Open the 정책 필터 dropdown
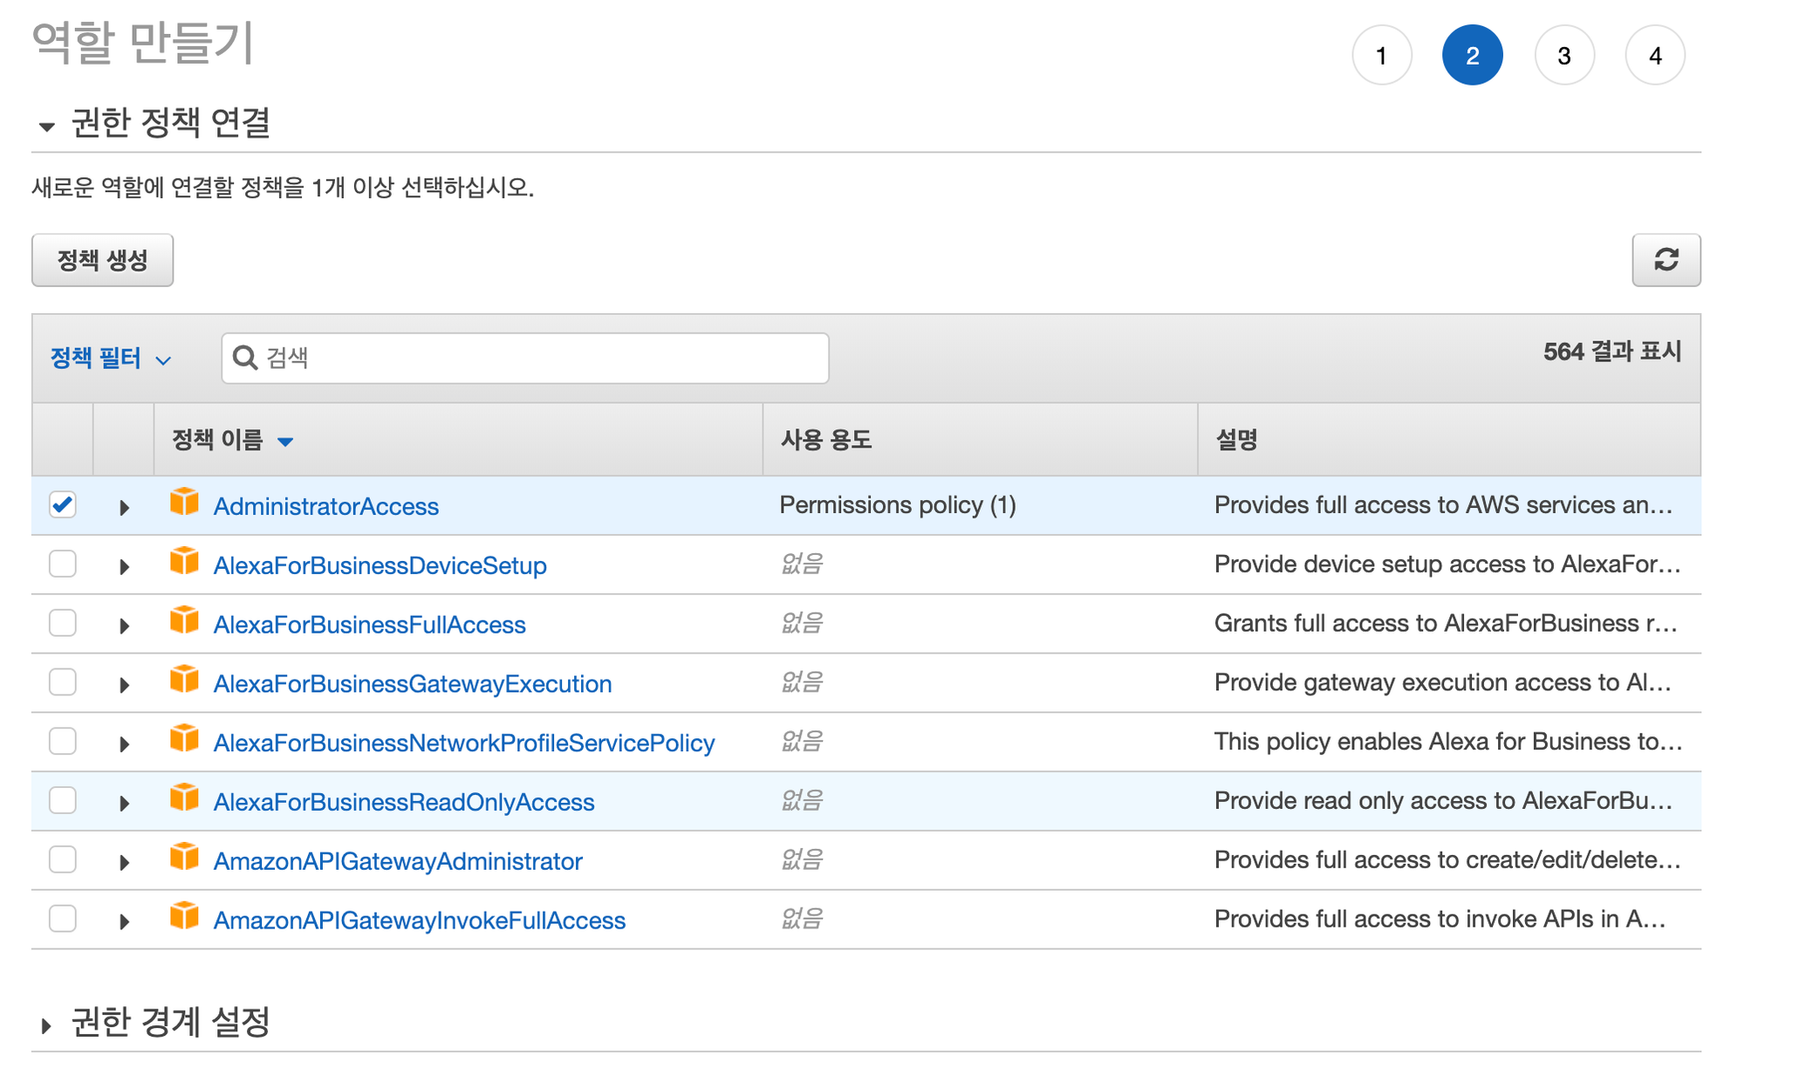1806x1075 pixels. click(x=111, y=358)
